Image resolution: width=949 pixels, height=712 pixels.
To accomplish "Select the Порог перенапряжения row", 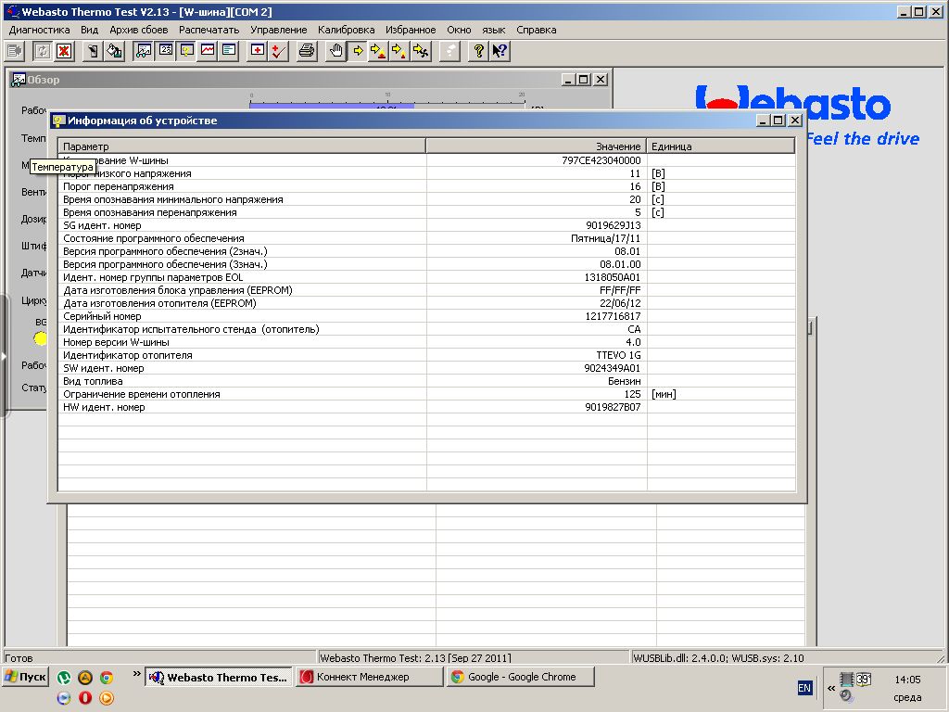I will click(x=426, y=186).
